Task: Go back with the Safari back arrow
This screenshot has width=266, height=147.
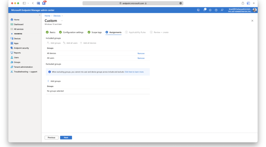Action: (33, 3)
